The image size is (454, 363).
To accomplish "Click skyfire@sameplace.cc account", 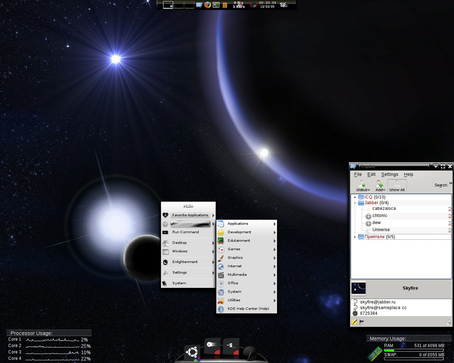I will click(x=383, y=308).
